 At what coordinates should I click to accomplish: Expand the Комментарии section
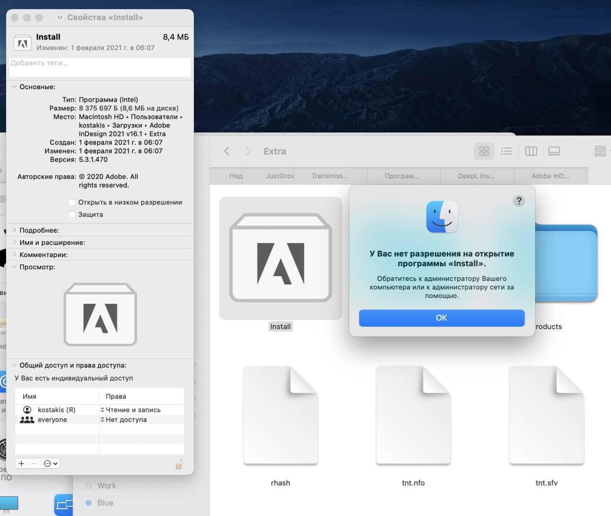pyautogui.click(x=14, y=255)
